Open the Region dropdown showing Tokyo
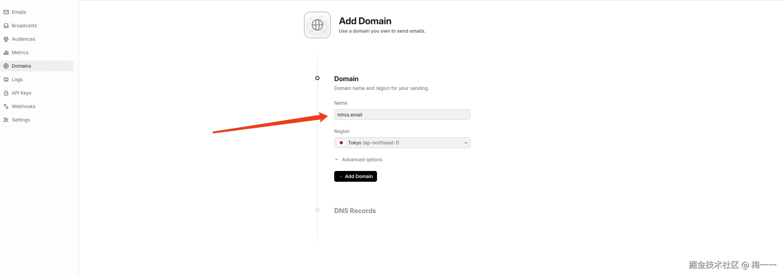 tap(402, 143)
